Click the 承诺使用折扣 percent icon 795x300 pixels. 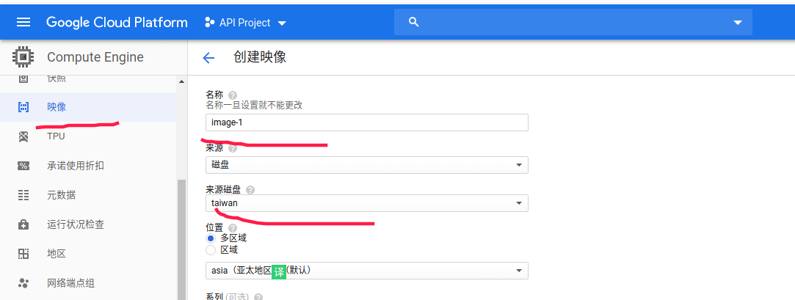(23, 166)
